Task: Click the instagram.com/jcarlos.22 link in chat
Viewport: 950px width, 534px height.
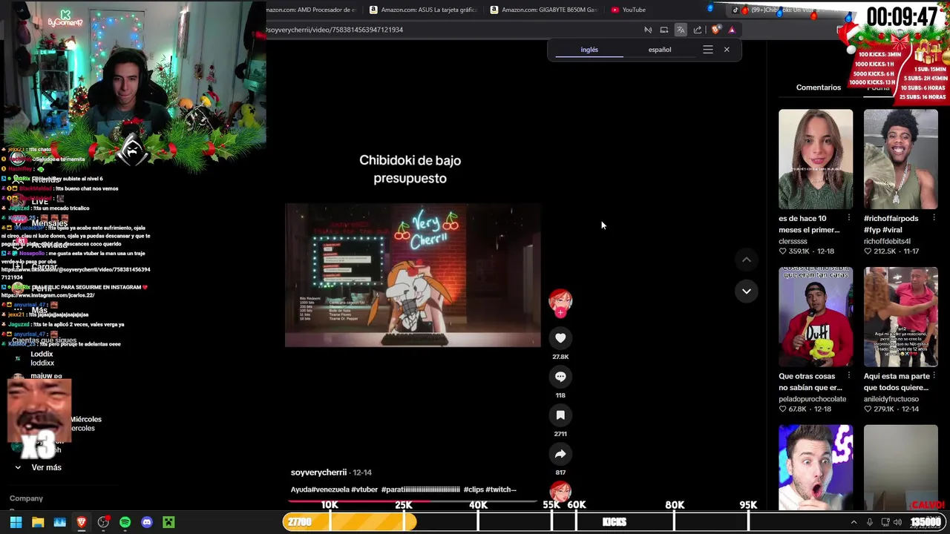Action: pyautogui.click(x=47, y=295)
